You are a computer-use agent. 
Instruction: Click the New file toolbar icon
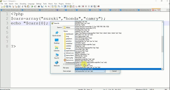click(x=1, y=6)
